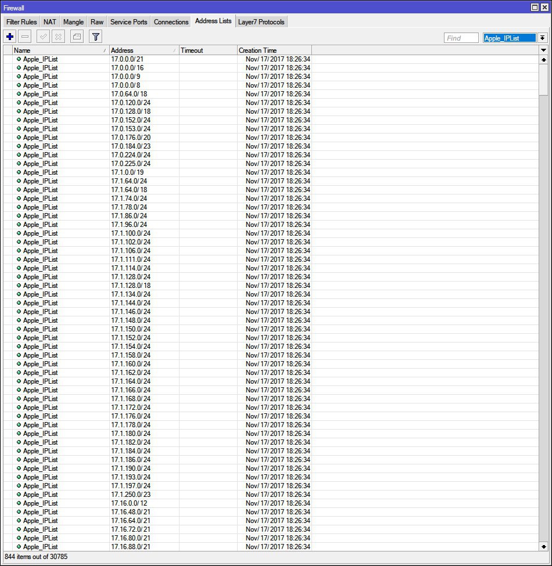Click the status dot of row 17.0.64.0/18
Image resolution: width=552 pixels, height=566 pixels.
[19, 94]
